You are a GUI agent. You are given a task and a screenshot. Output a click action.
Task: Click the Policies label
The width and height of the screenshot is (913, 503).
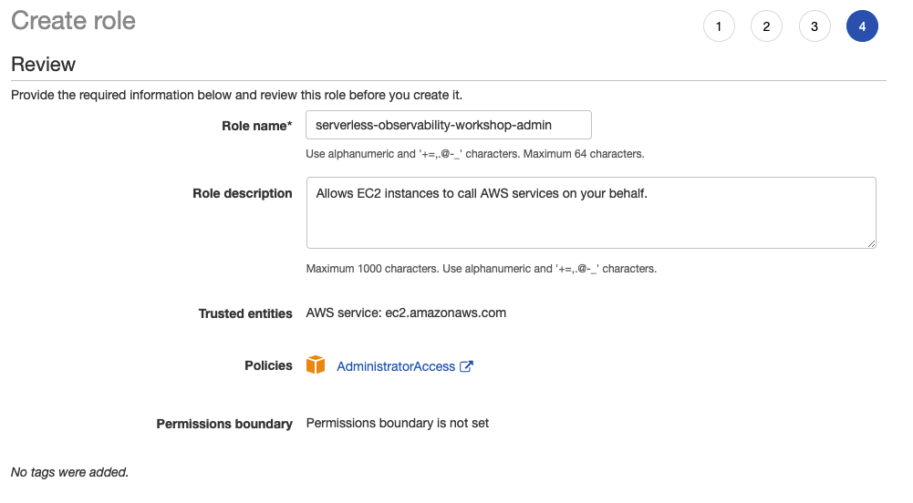(x=268, y=365)
